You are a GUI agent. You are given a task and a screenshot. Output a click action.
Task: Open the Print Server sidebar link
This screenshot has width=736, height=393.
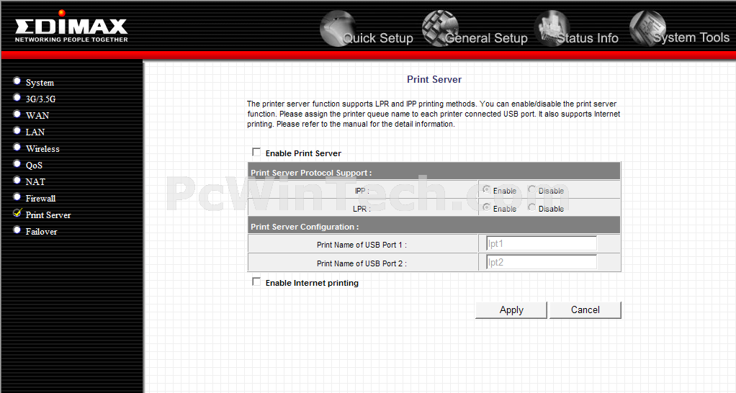(x=48, y=215)
